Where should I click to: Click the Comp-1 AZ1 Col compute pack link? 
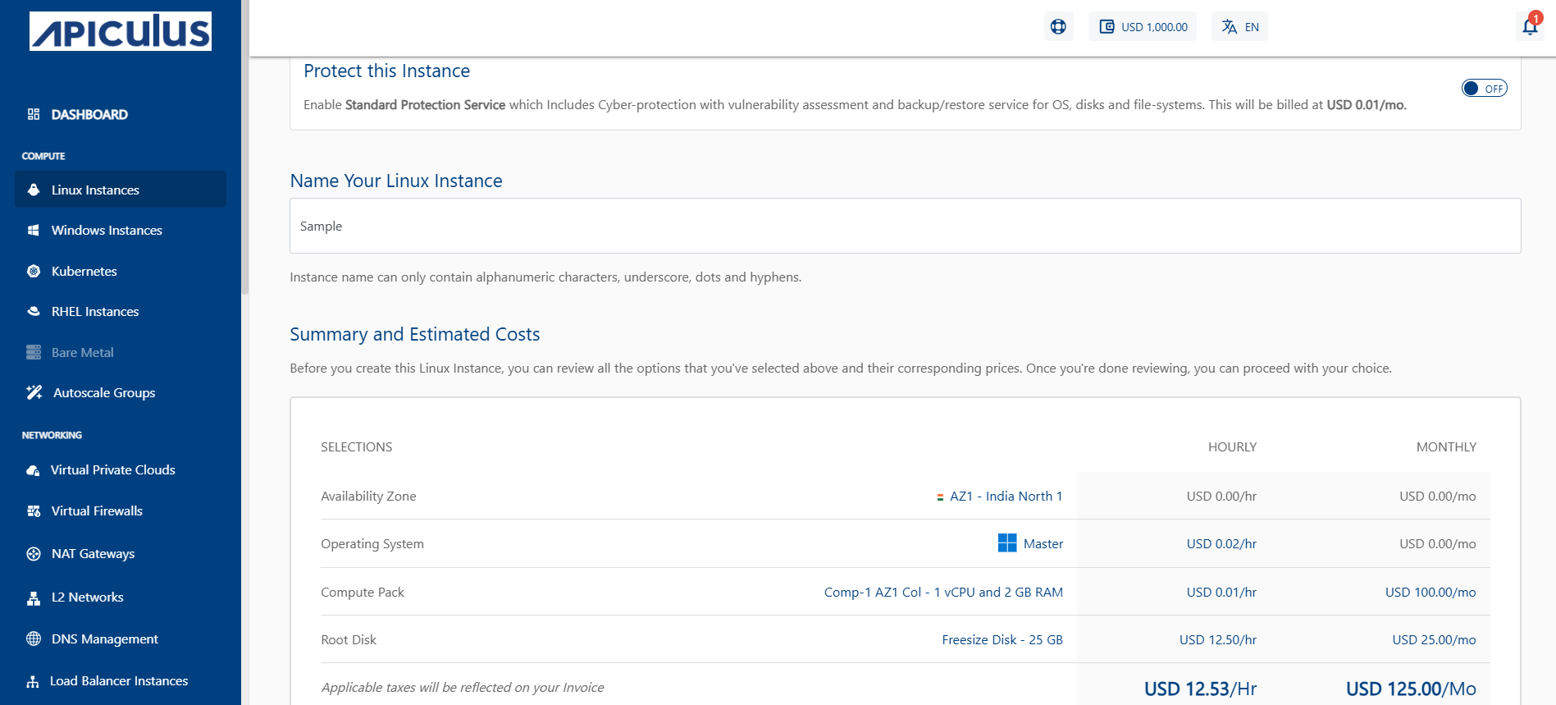tap(943, 592)
